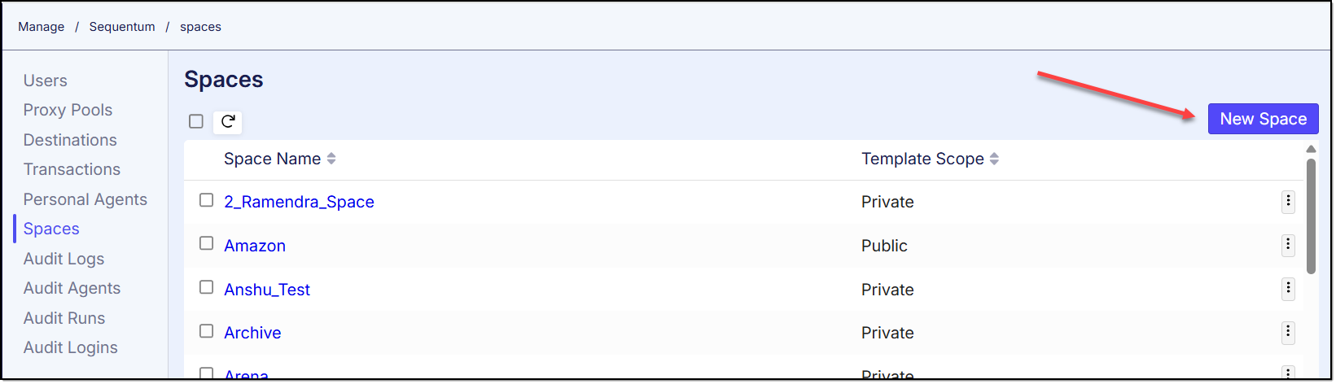Screen dimensions: 1336x384
Task: Click scrollbar up arrow in table
Action: [1311, 149]
